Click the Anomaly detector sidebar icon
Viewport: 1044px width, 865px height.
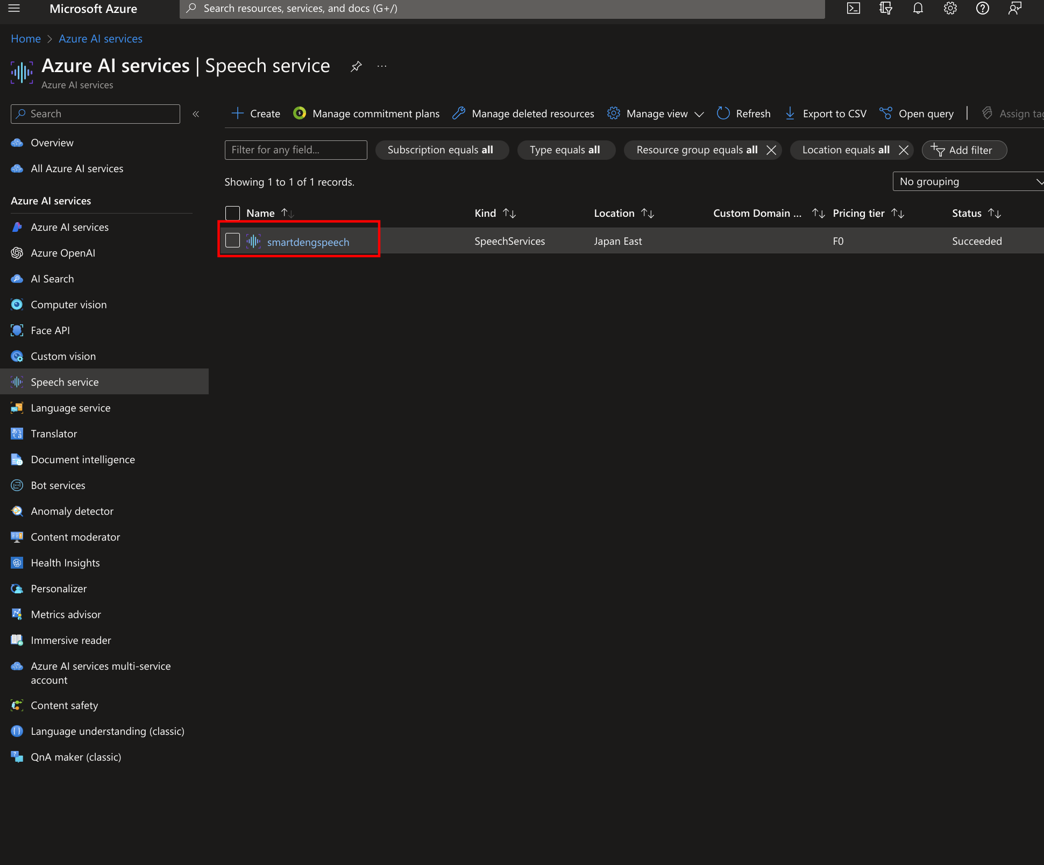(17, 511)
